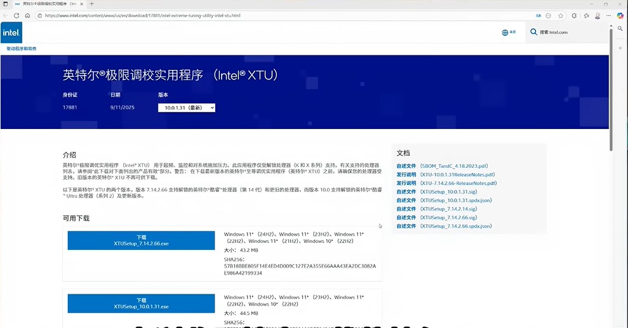
Task: Click the page vertical scrollbar thumb
Action: coord(611,90)
